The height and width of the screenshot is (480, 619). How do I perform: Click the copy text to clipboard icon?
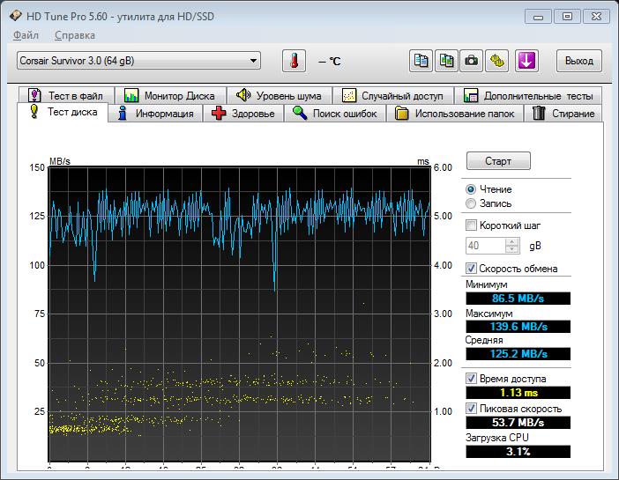pos(421,61)
